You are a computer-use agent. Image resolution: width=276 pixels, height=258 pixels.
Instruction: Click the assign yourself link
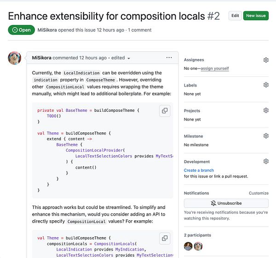click(x=215, y=68)
